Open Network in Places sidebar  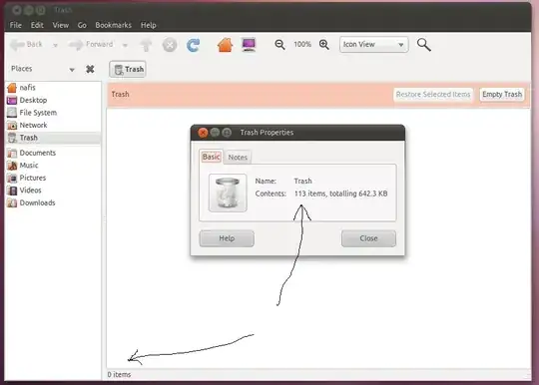coord(54,125)
